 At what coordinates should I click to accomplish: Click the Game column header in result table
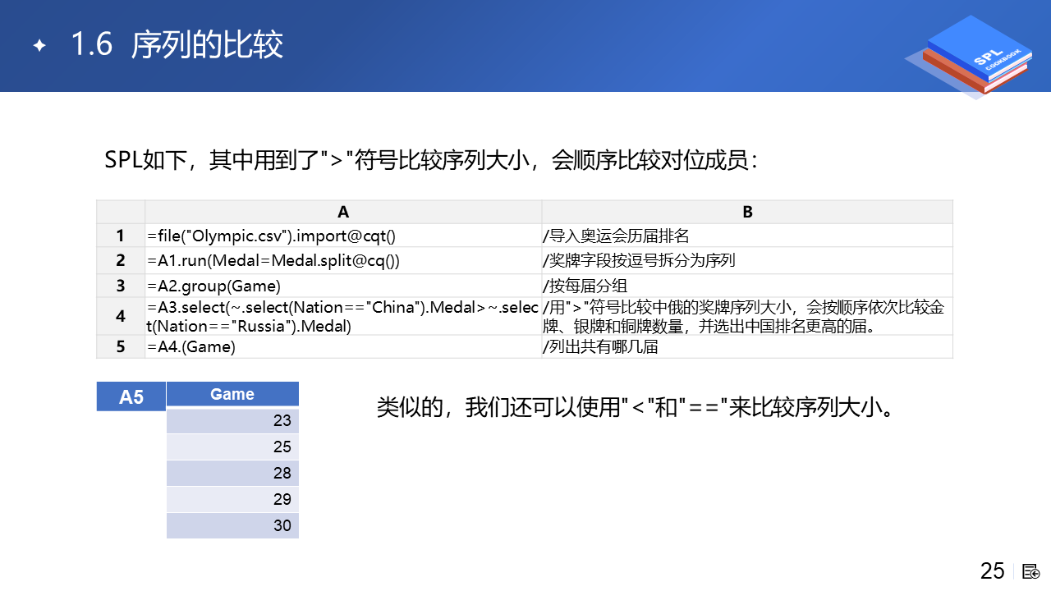(232, 394)
